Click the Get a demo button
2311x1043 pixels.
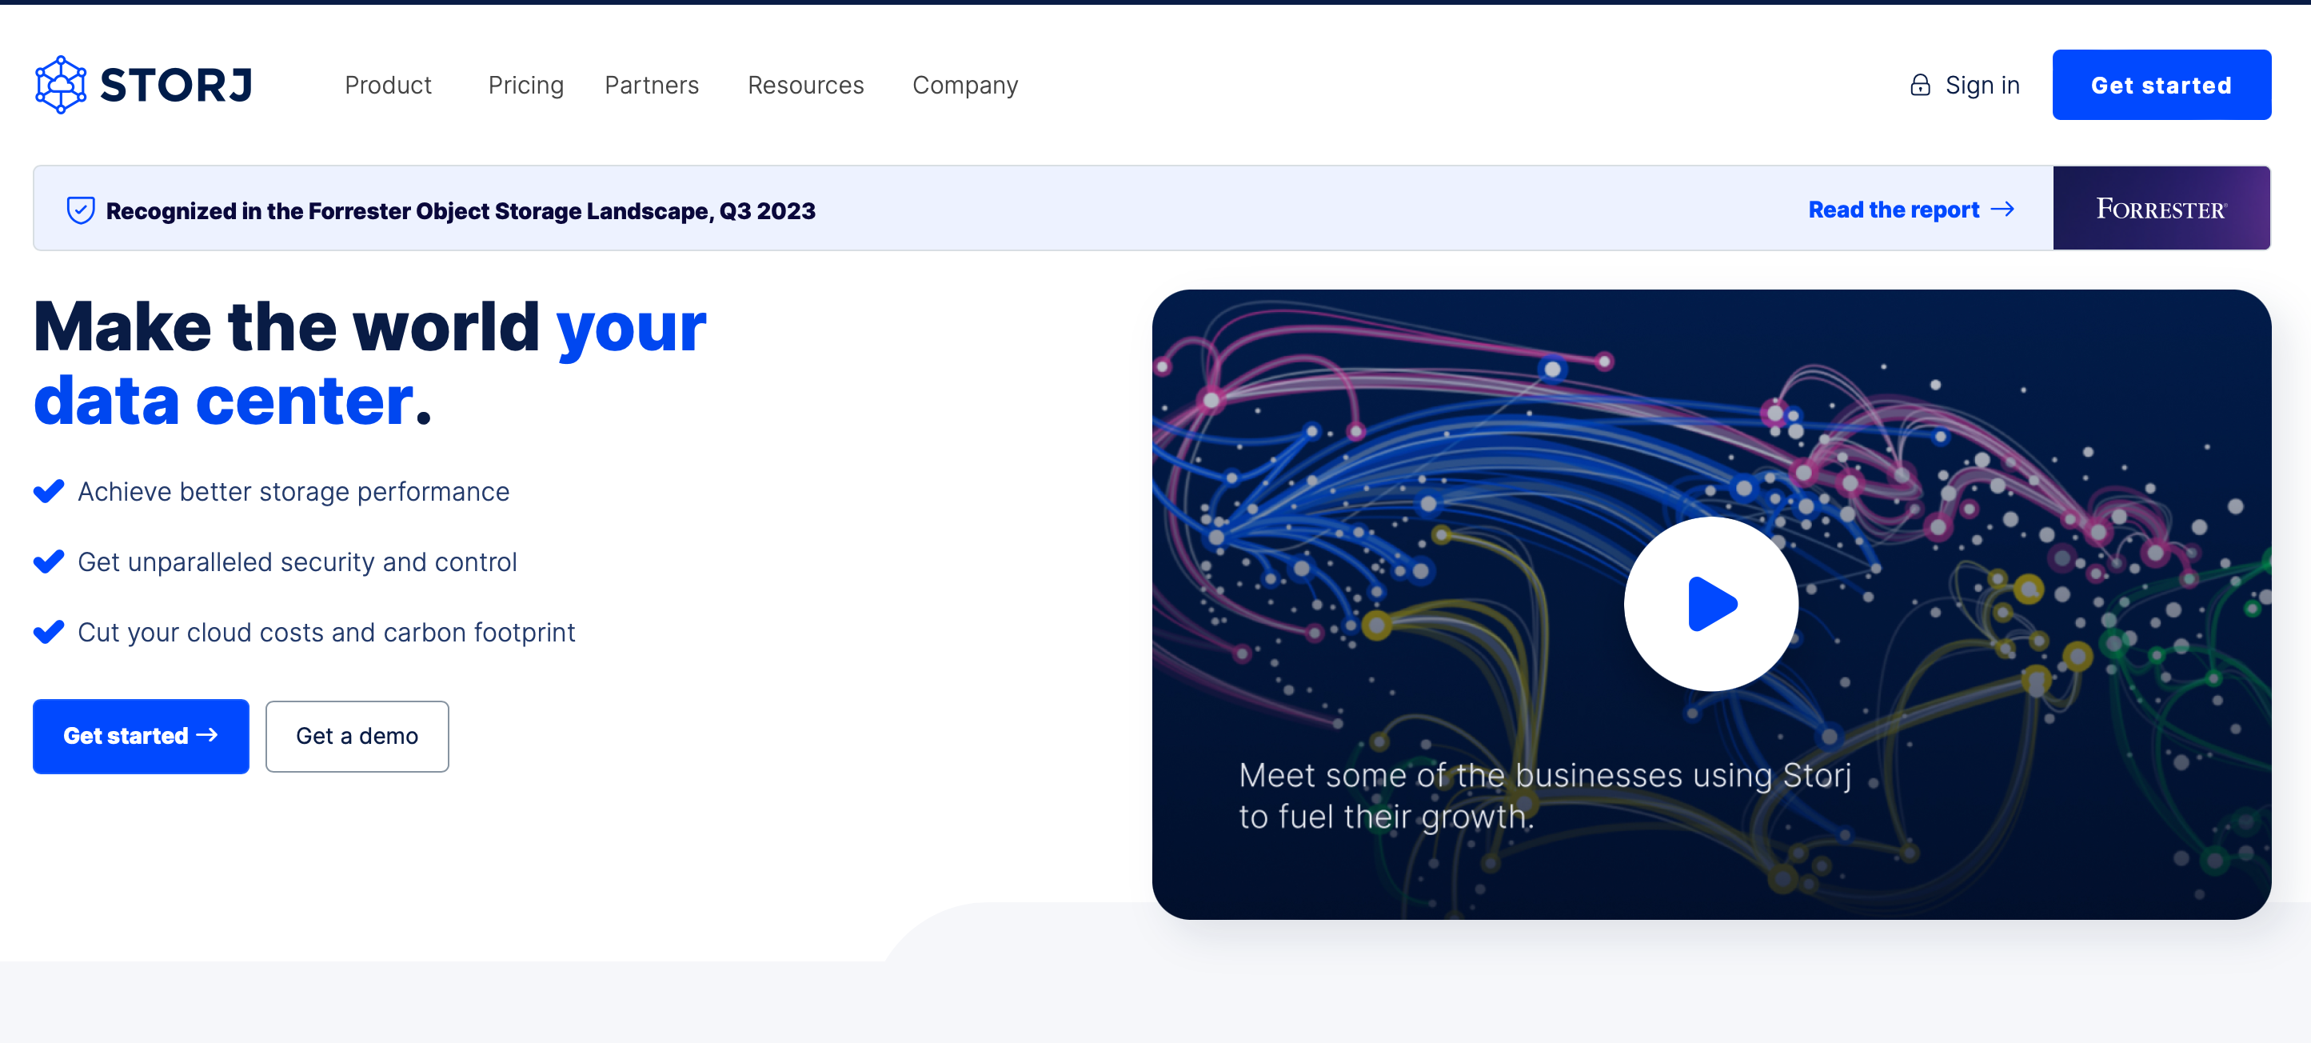(357, 736)
